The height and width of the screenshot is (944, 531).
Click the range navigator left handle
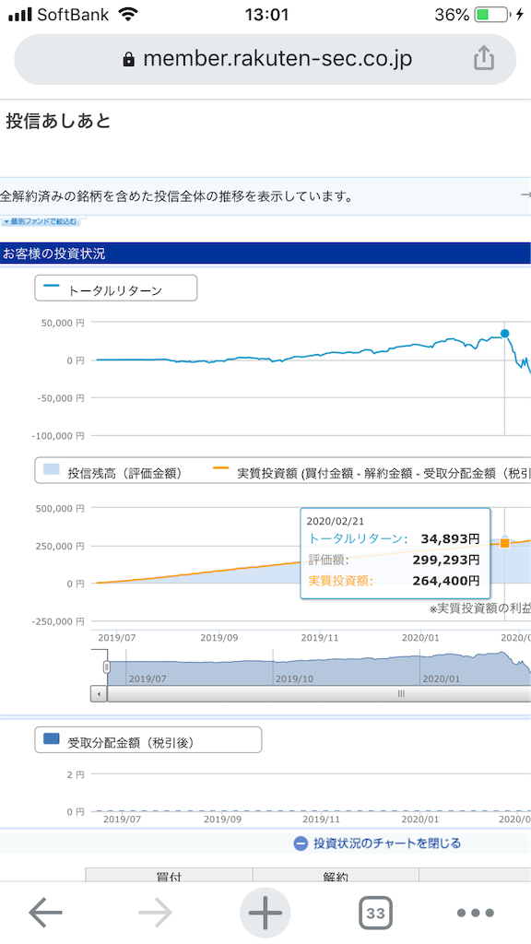click(107, 667)
